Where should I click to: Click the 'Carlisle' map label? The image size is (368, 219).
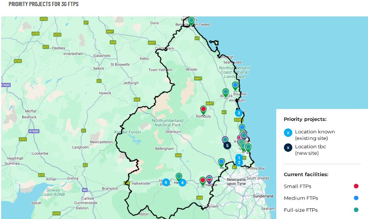pos(88,198)
